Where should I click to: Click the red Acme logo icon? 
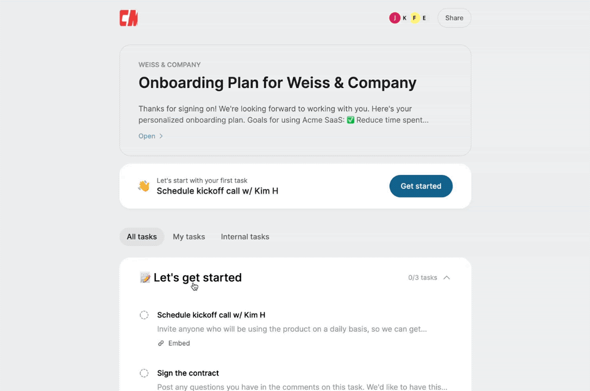pyautogui.click(x=128, y=17)
